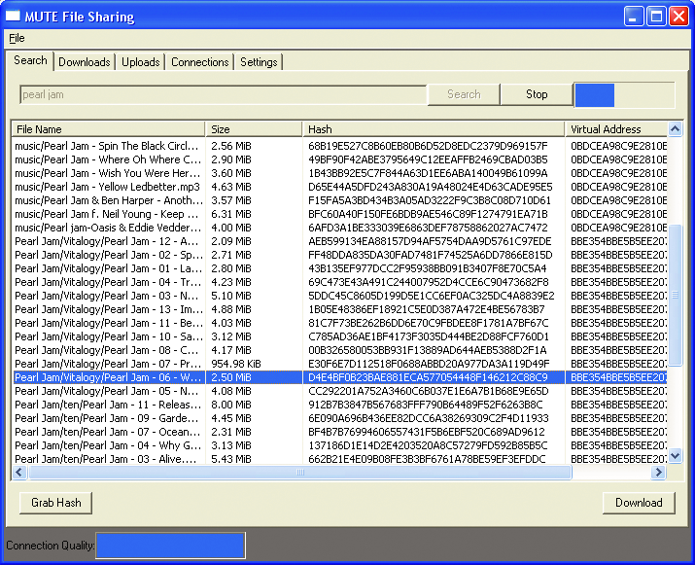The height and width of the screenshot is (565, 695).
Task: Click the 5.10 MiB size cell
Action: pyautogui.click(x=231, y=296)
